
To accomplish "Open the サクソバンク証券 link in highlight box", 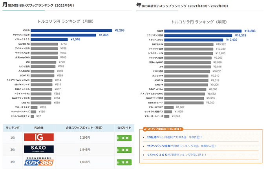I will tap(159, 146).
